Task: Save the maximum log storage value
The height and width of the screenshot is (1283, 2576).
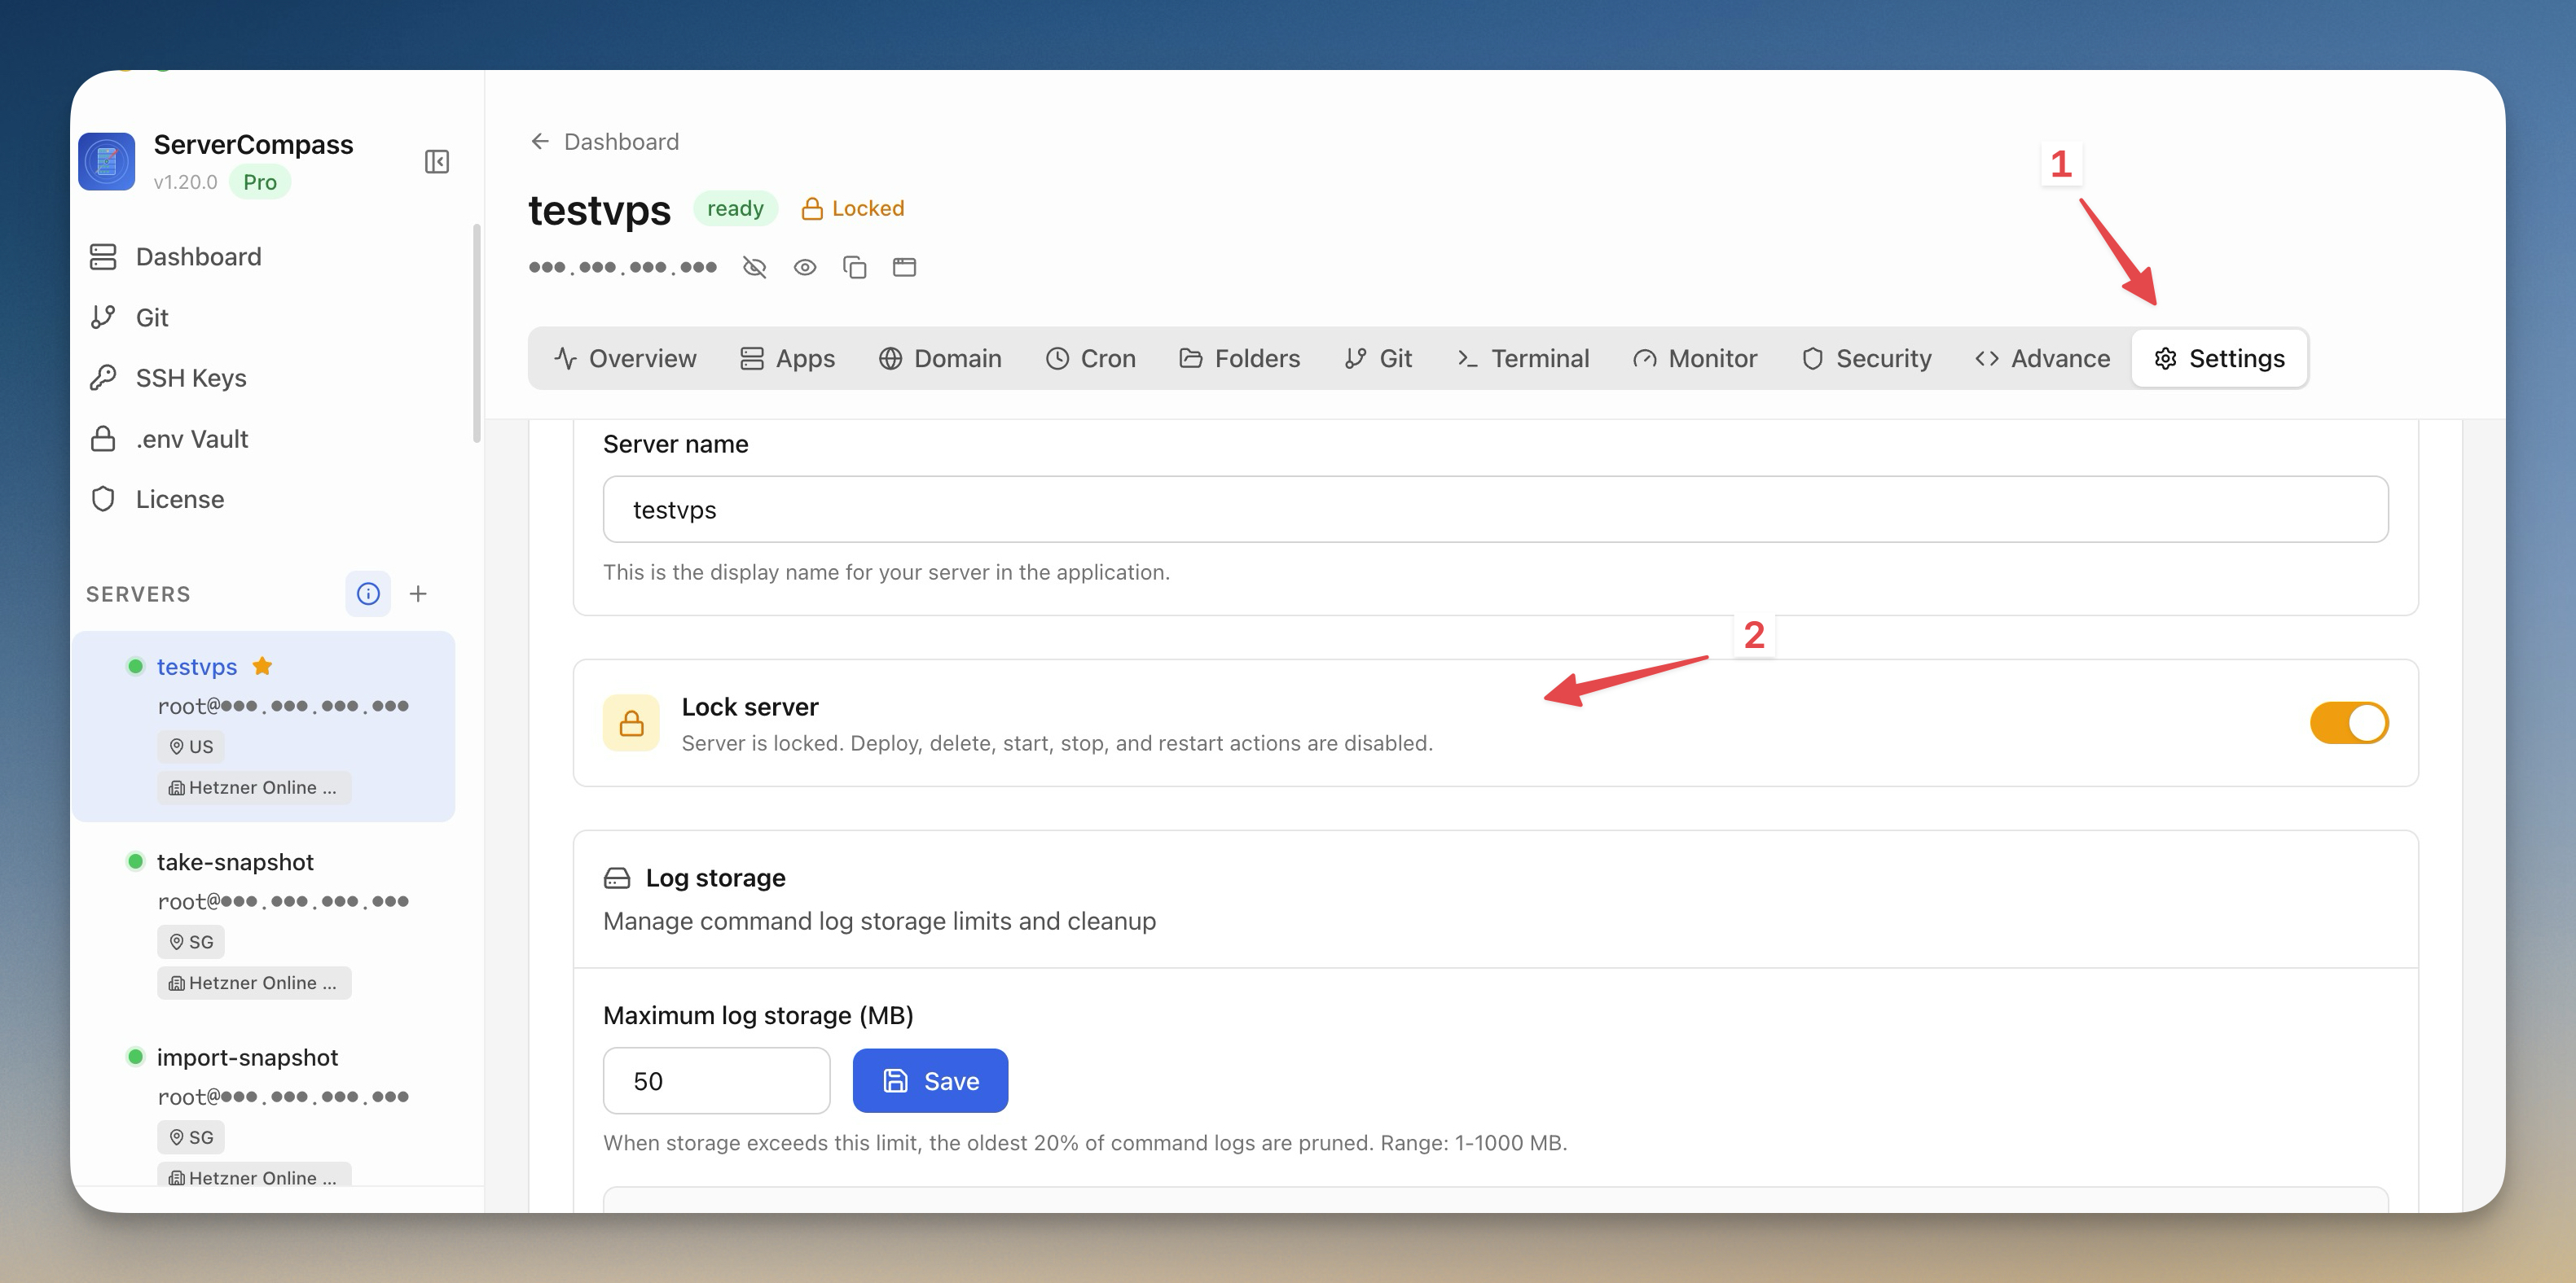Action: coord(930,1080)
